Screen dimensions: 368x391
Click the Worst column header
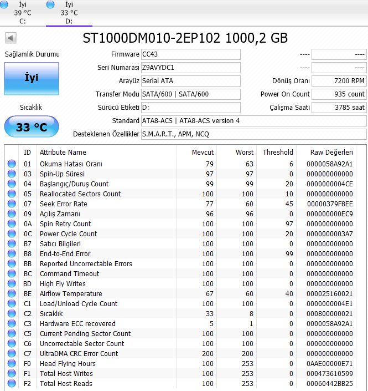[x=237, y=153]
